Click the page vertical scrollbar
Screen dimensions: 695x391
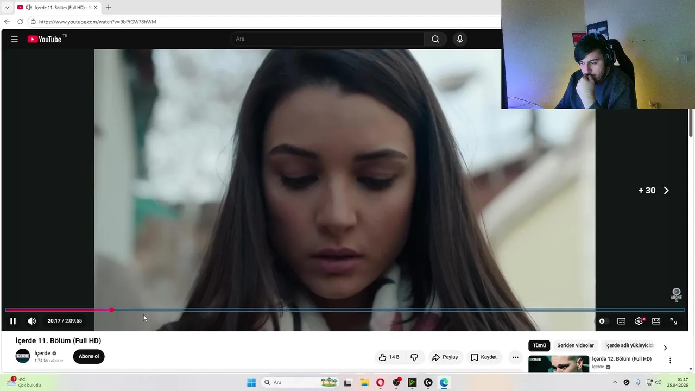tap(691, 123)
